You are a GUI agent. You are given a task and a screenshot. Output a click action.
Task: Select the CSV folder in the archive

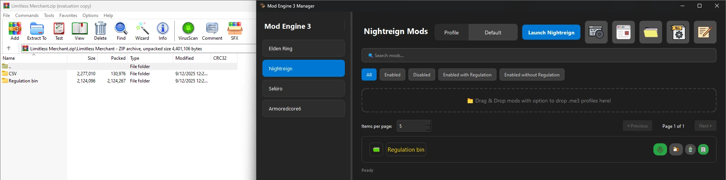click(x=12, y=74)
